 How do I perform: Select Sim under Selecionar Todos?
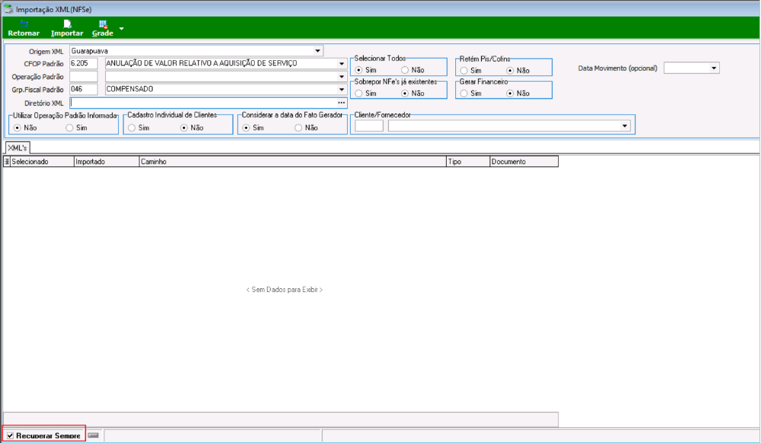[358, 70]
